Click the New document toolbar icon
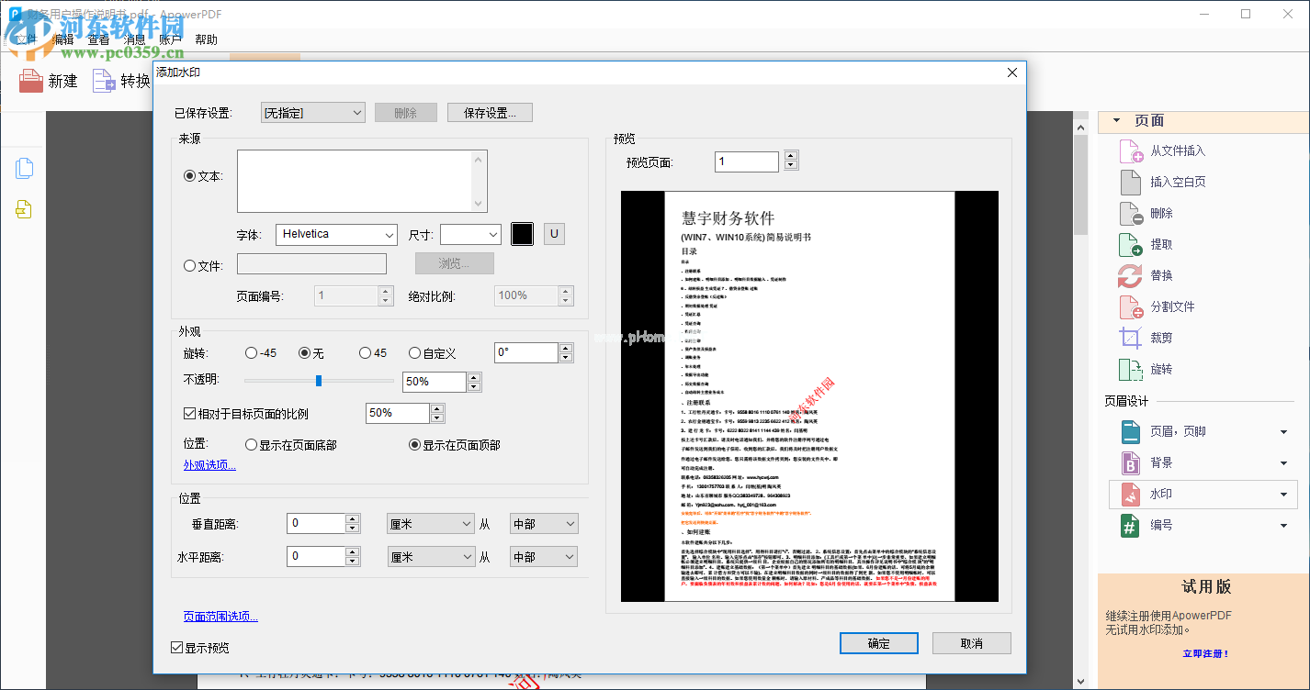The height and width of the screenshot is (690, 1310). click(31, 81)
